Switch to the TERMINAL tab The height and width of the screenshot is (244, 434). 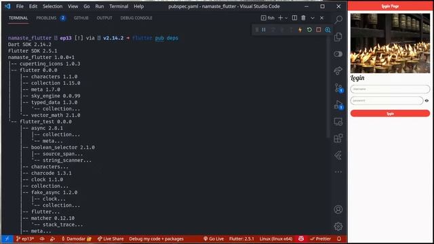point(18,18)
